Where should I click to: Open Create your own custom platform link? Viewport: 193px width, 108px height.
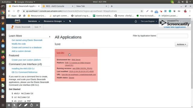[26, 60]
